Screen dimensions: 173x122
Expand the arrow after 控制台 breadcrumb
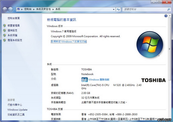tap(34, 9)
